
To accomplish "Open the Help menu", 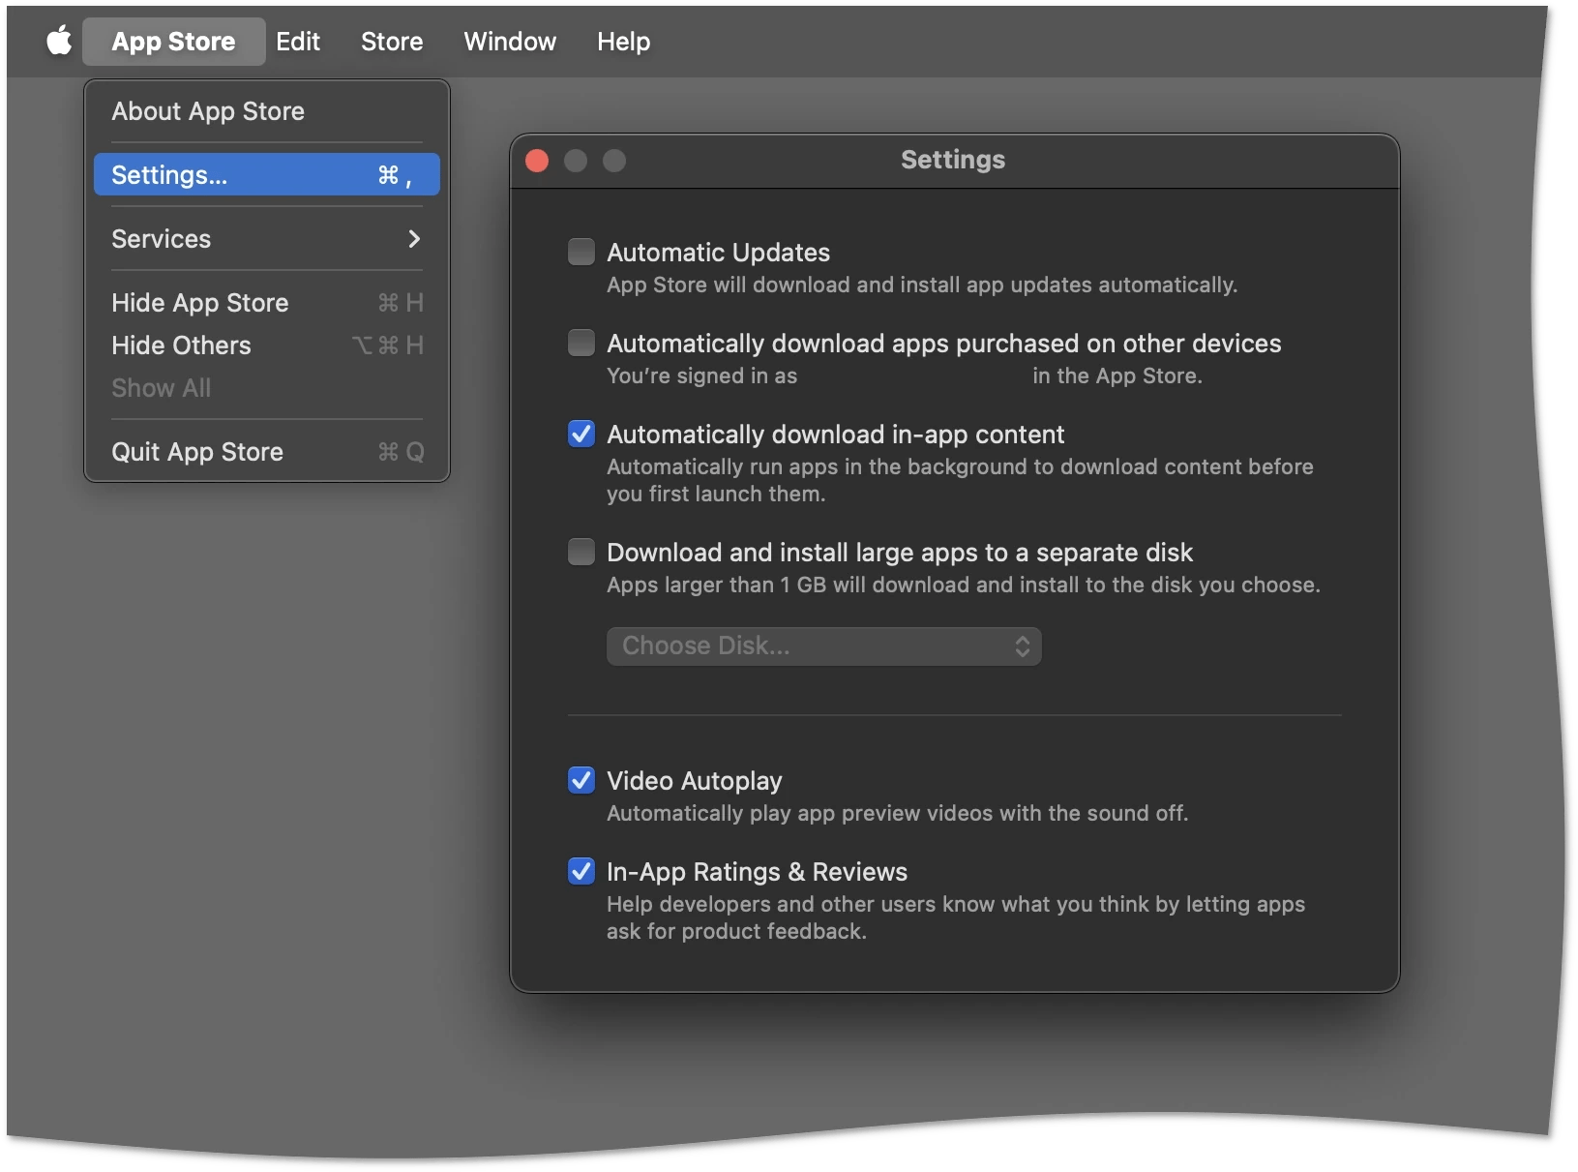I will (x=623, y=42).
